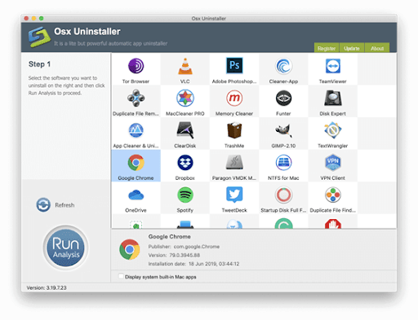Choose Disk Expert in the grid

click(333, 99)
